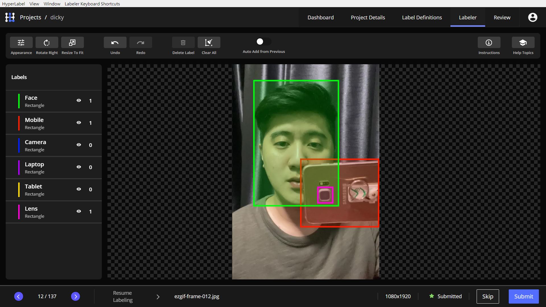This screenshot has height=307, width=546.
Task: Click the Clear All icon
Action: tap(209, 43)
